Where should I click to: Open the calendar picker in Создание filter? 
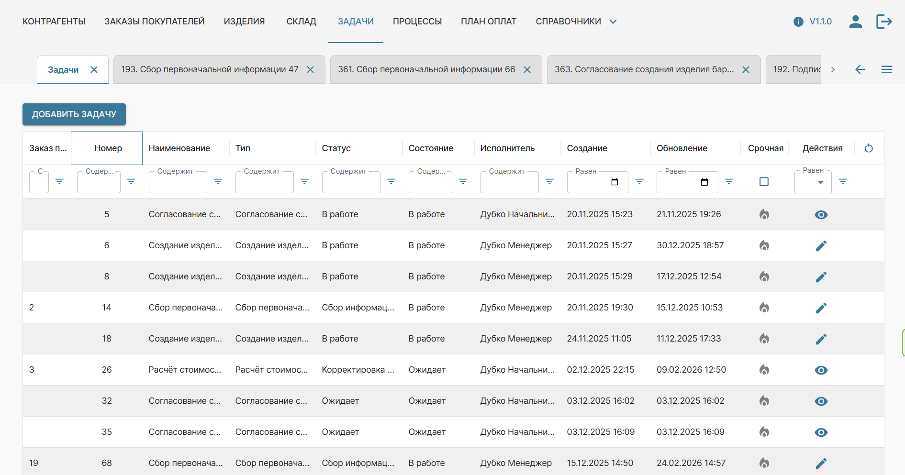615,182
